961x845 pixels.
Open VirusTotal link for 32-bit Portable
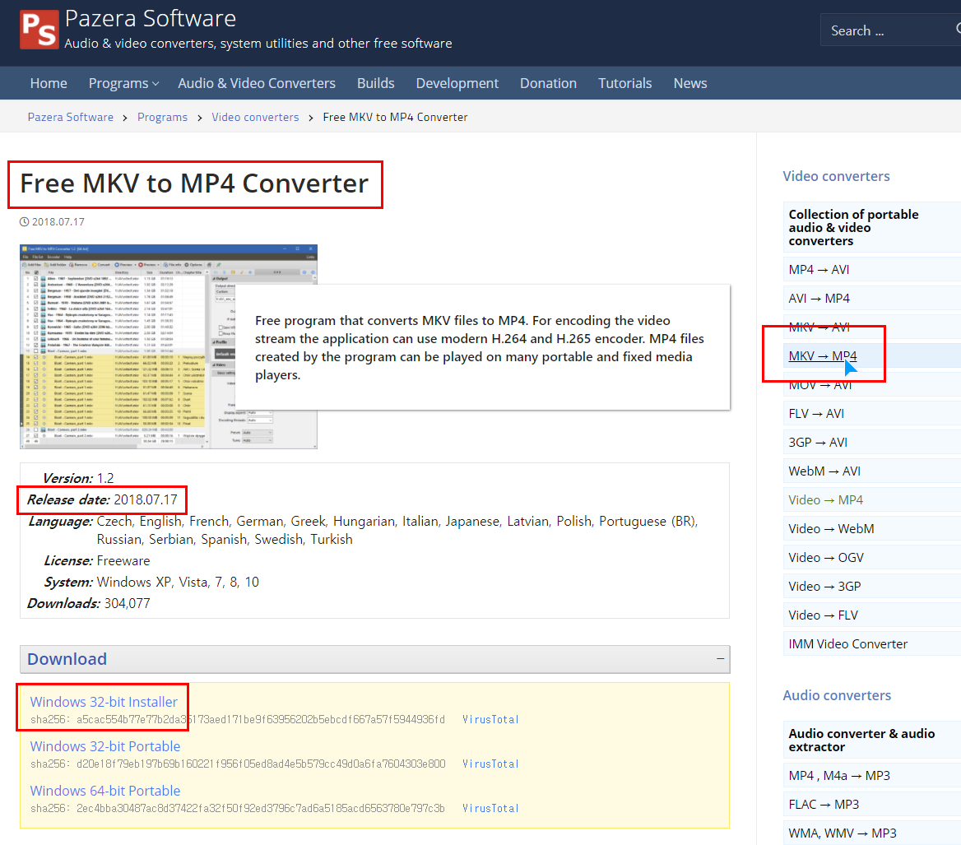click(x=491, y=764)
